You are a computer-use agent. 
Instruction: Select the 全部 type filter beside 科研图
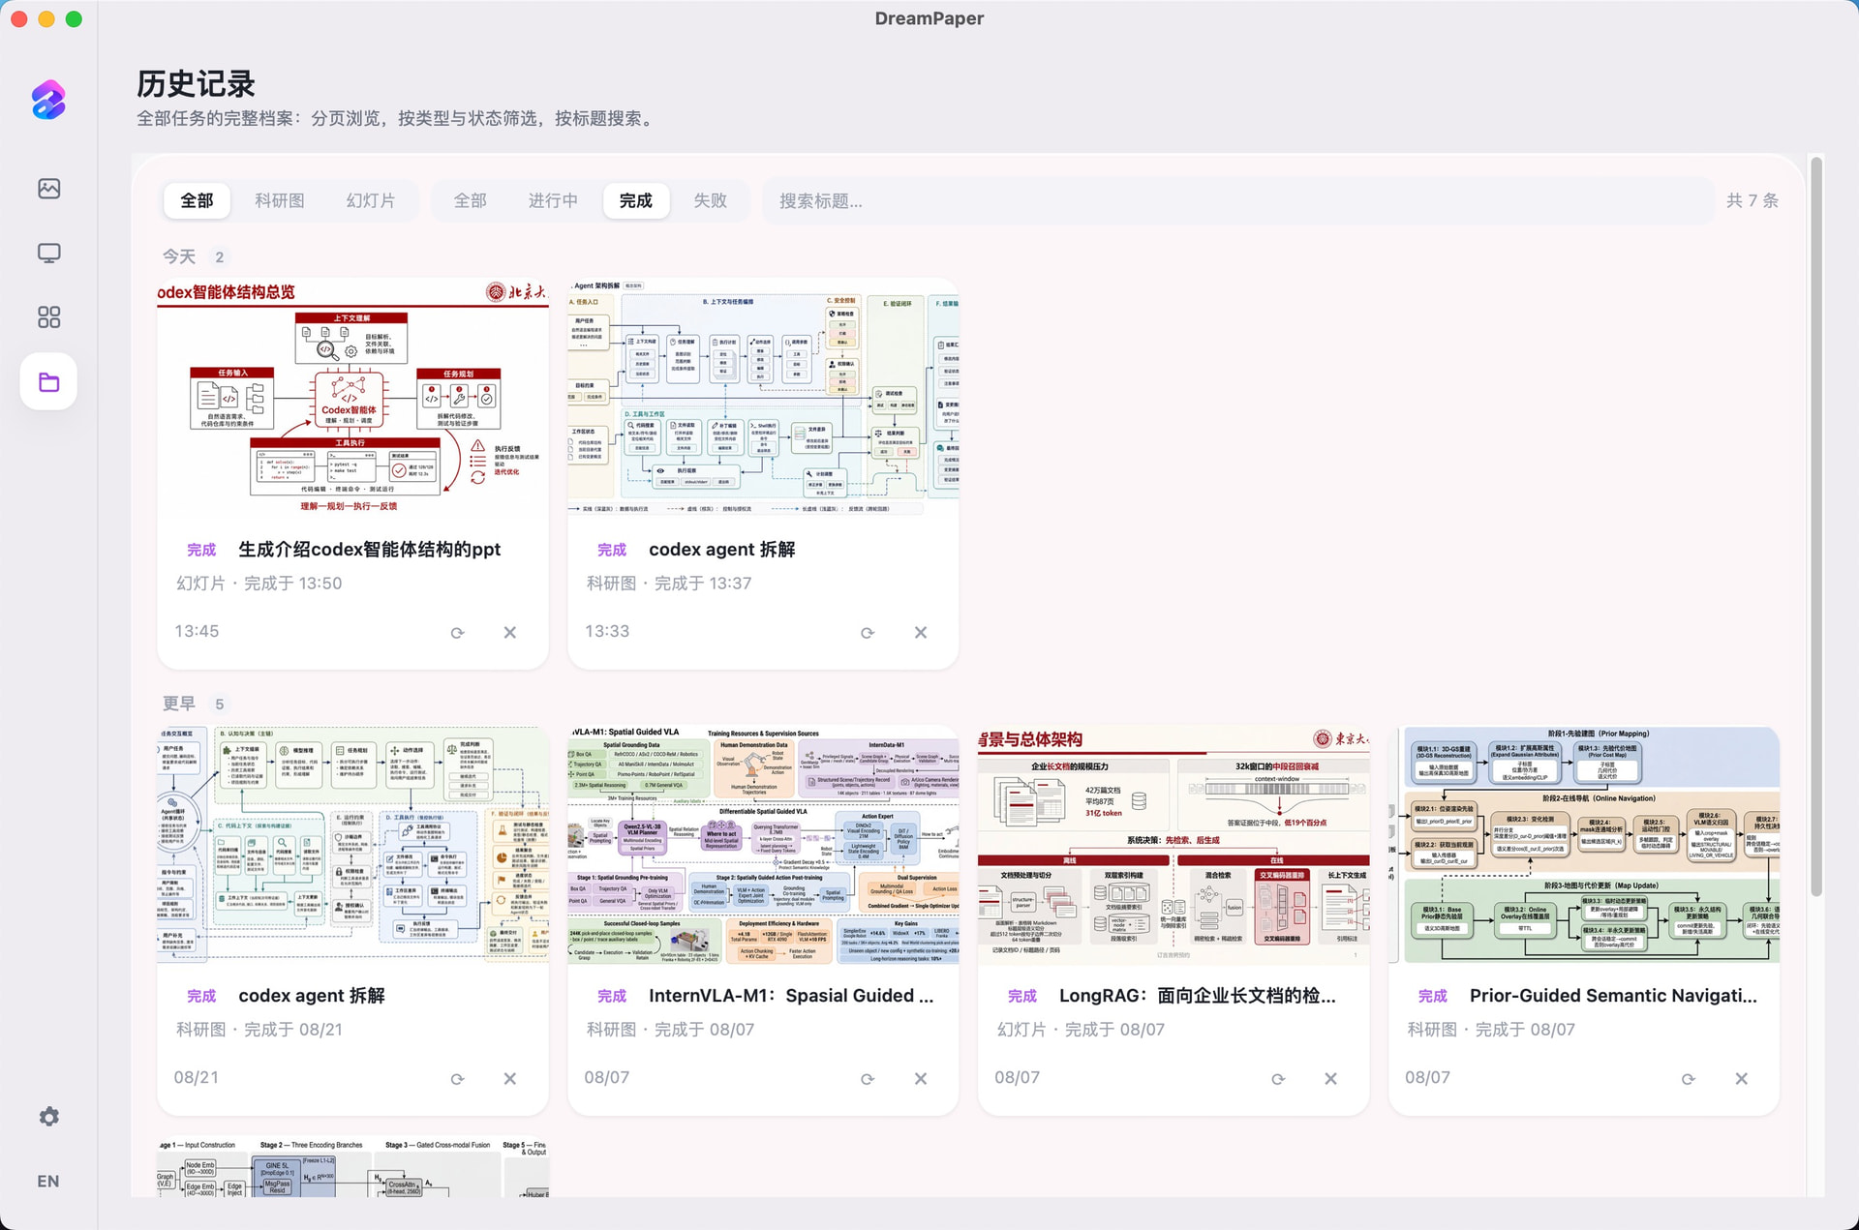[x=197, y=200]
